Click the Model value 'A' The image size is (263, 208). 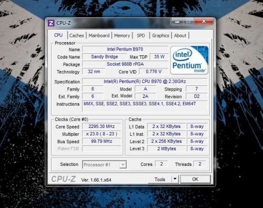[145, 89]
